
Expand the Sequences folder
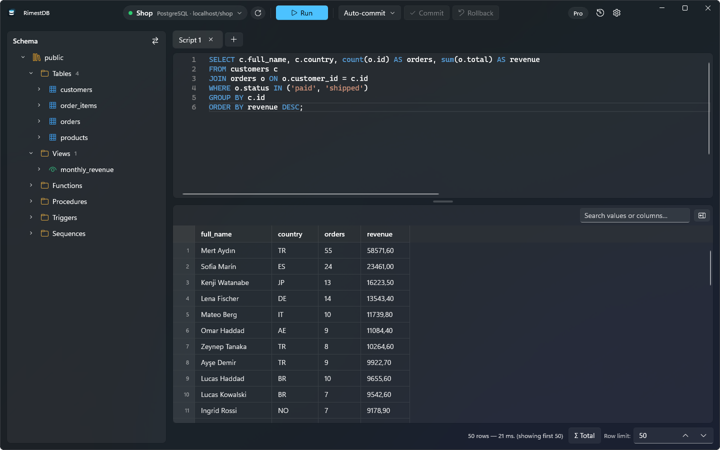coord(31,233)
